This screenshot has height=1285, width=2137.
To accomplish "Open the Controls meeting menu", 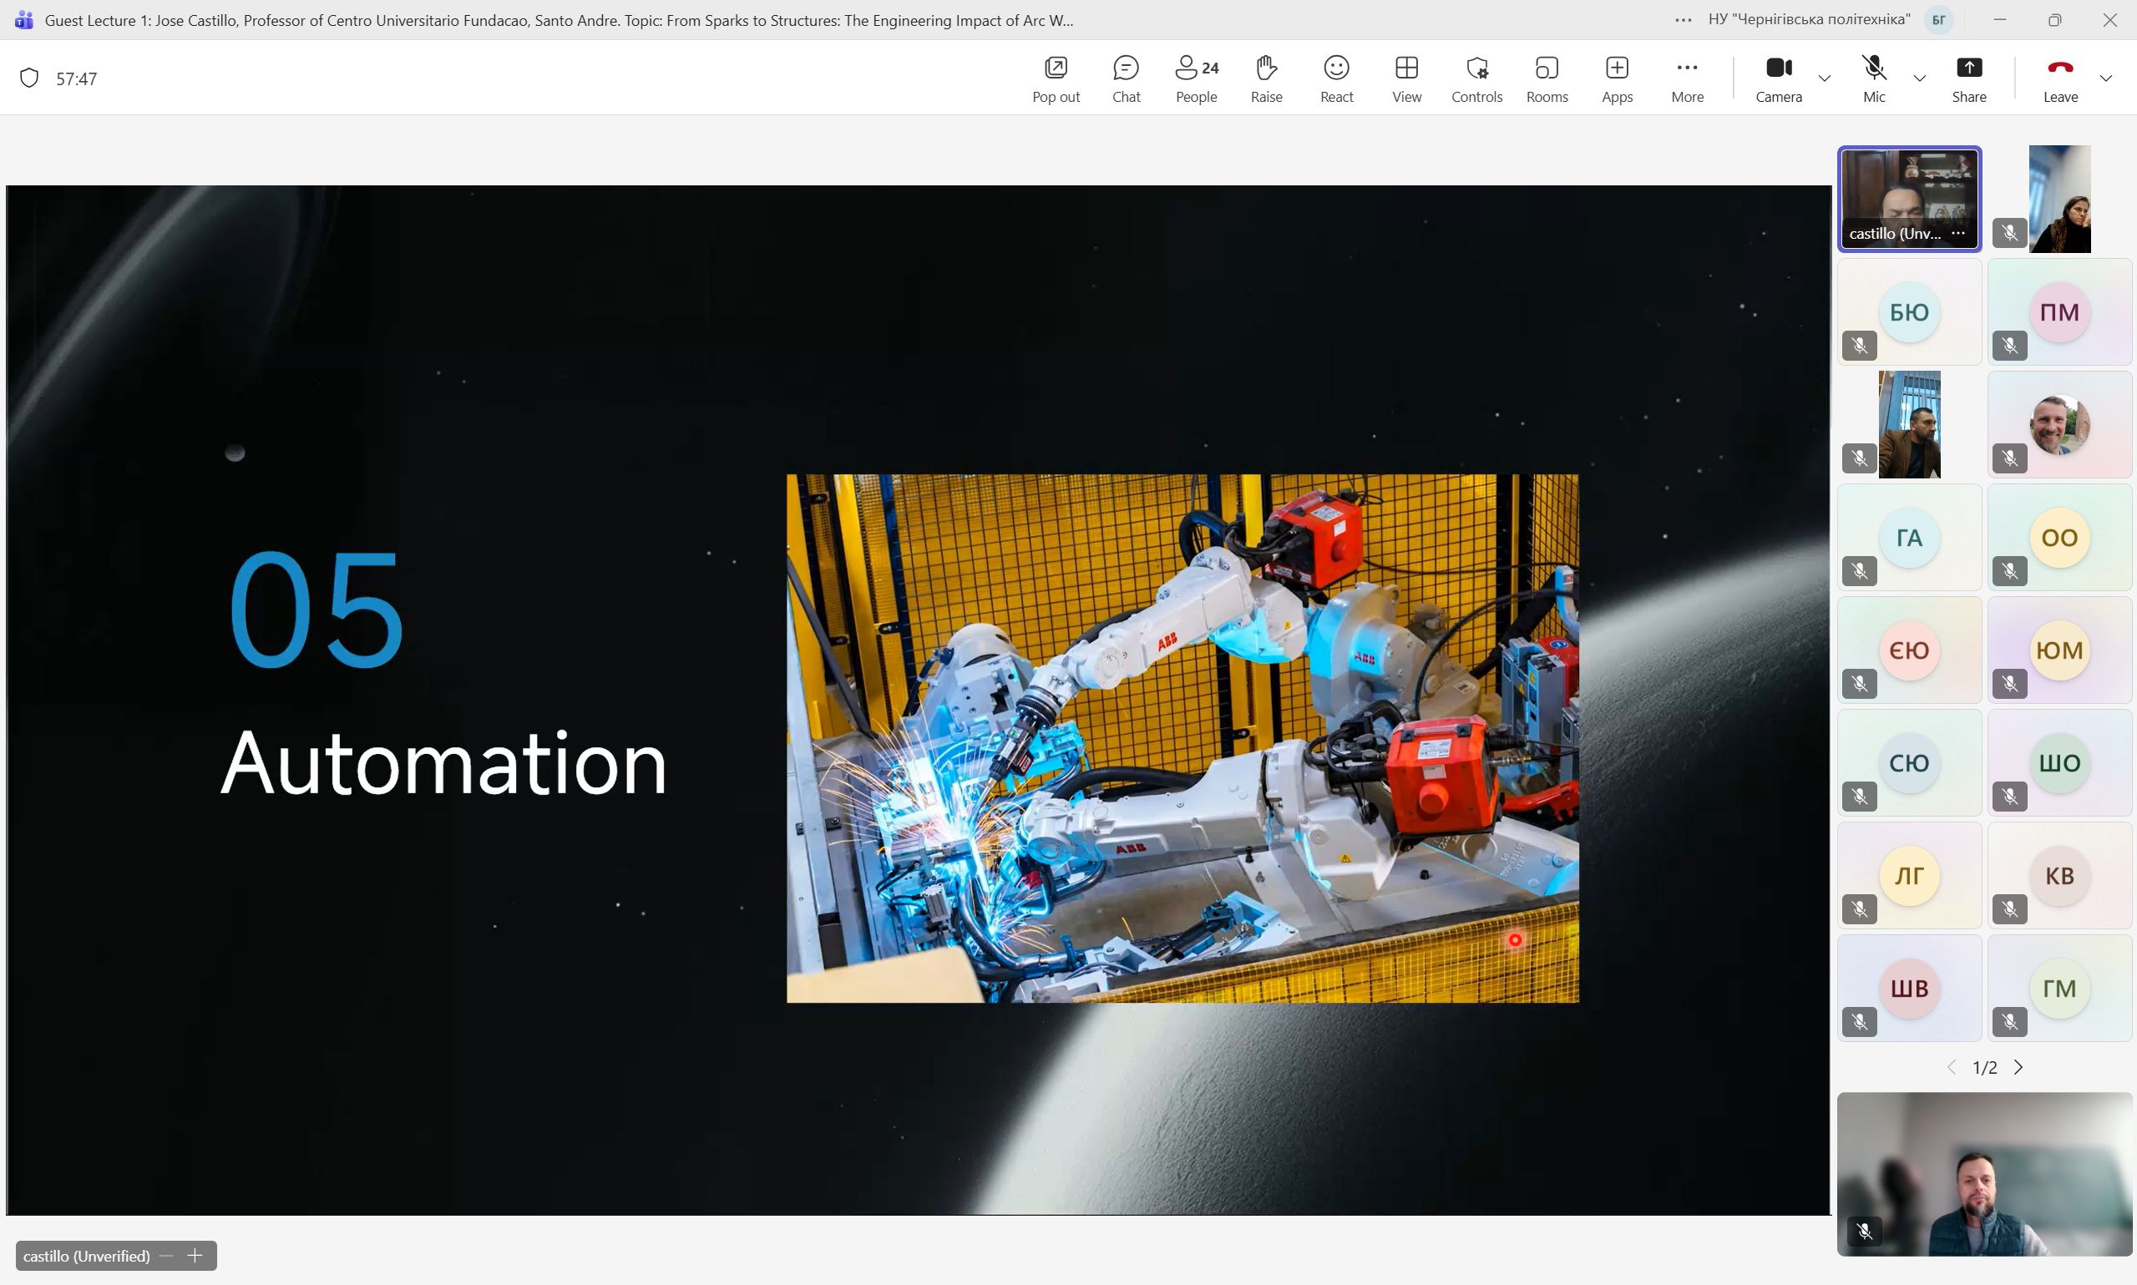I will [1476, 78].
